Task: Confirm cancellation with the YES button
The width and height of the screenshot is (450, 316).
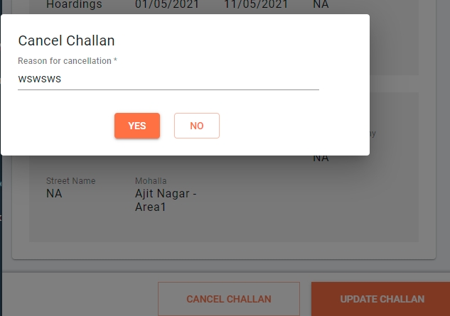Action: click(x=137, y=126)
